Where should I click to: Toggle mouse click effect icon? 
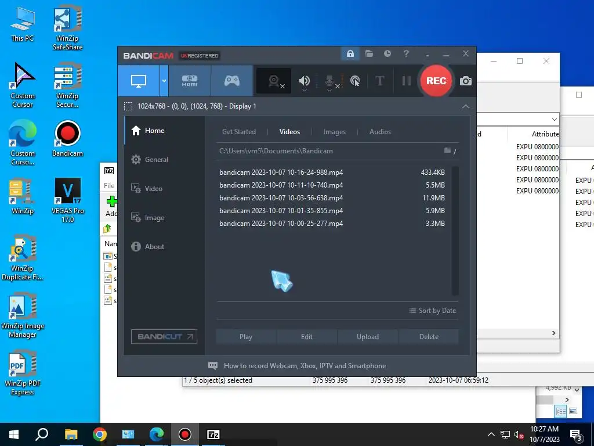[x=355, y=81]
